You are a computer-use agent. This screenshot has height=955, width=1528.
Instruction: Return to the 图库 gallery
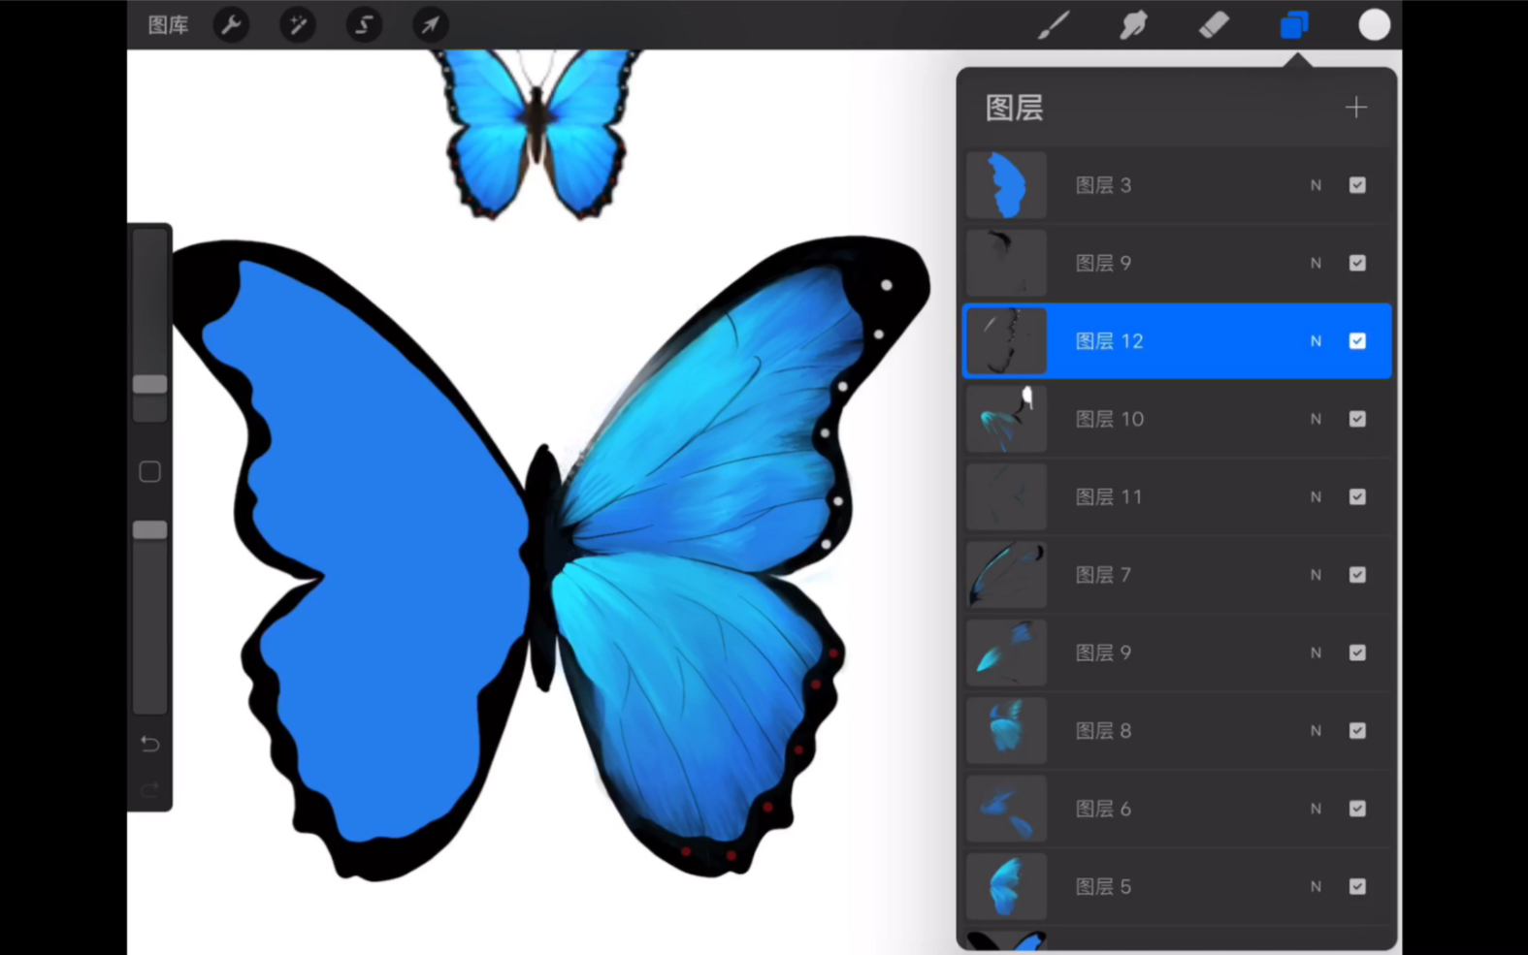coord(168,25)
